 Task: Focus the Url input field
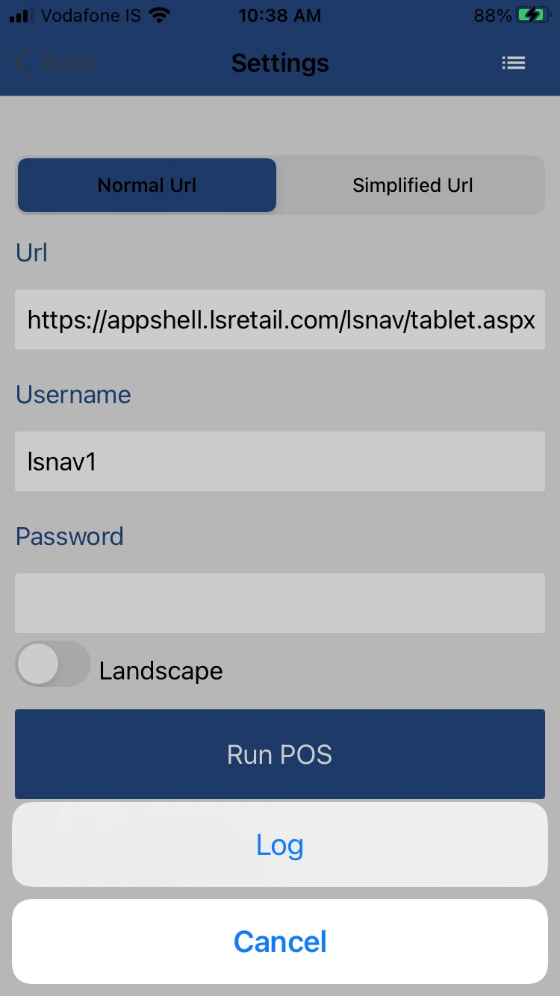(280, 320)
